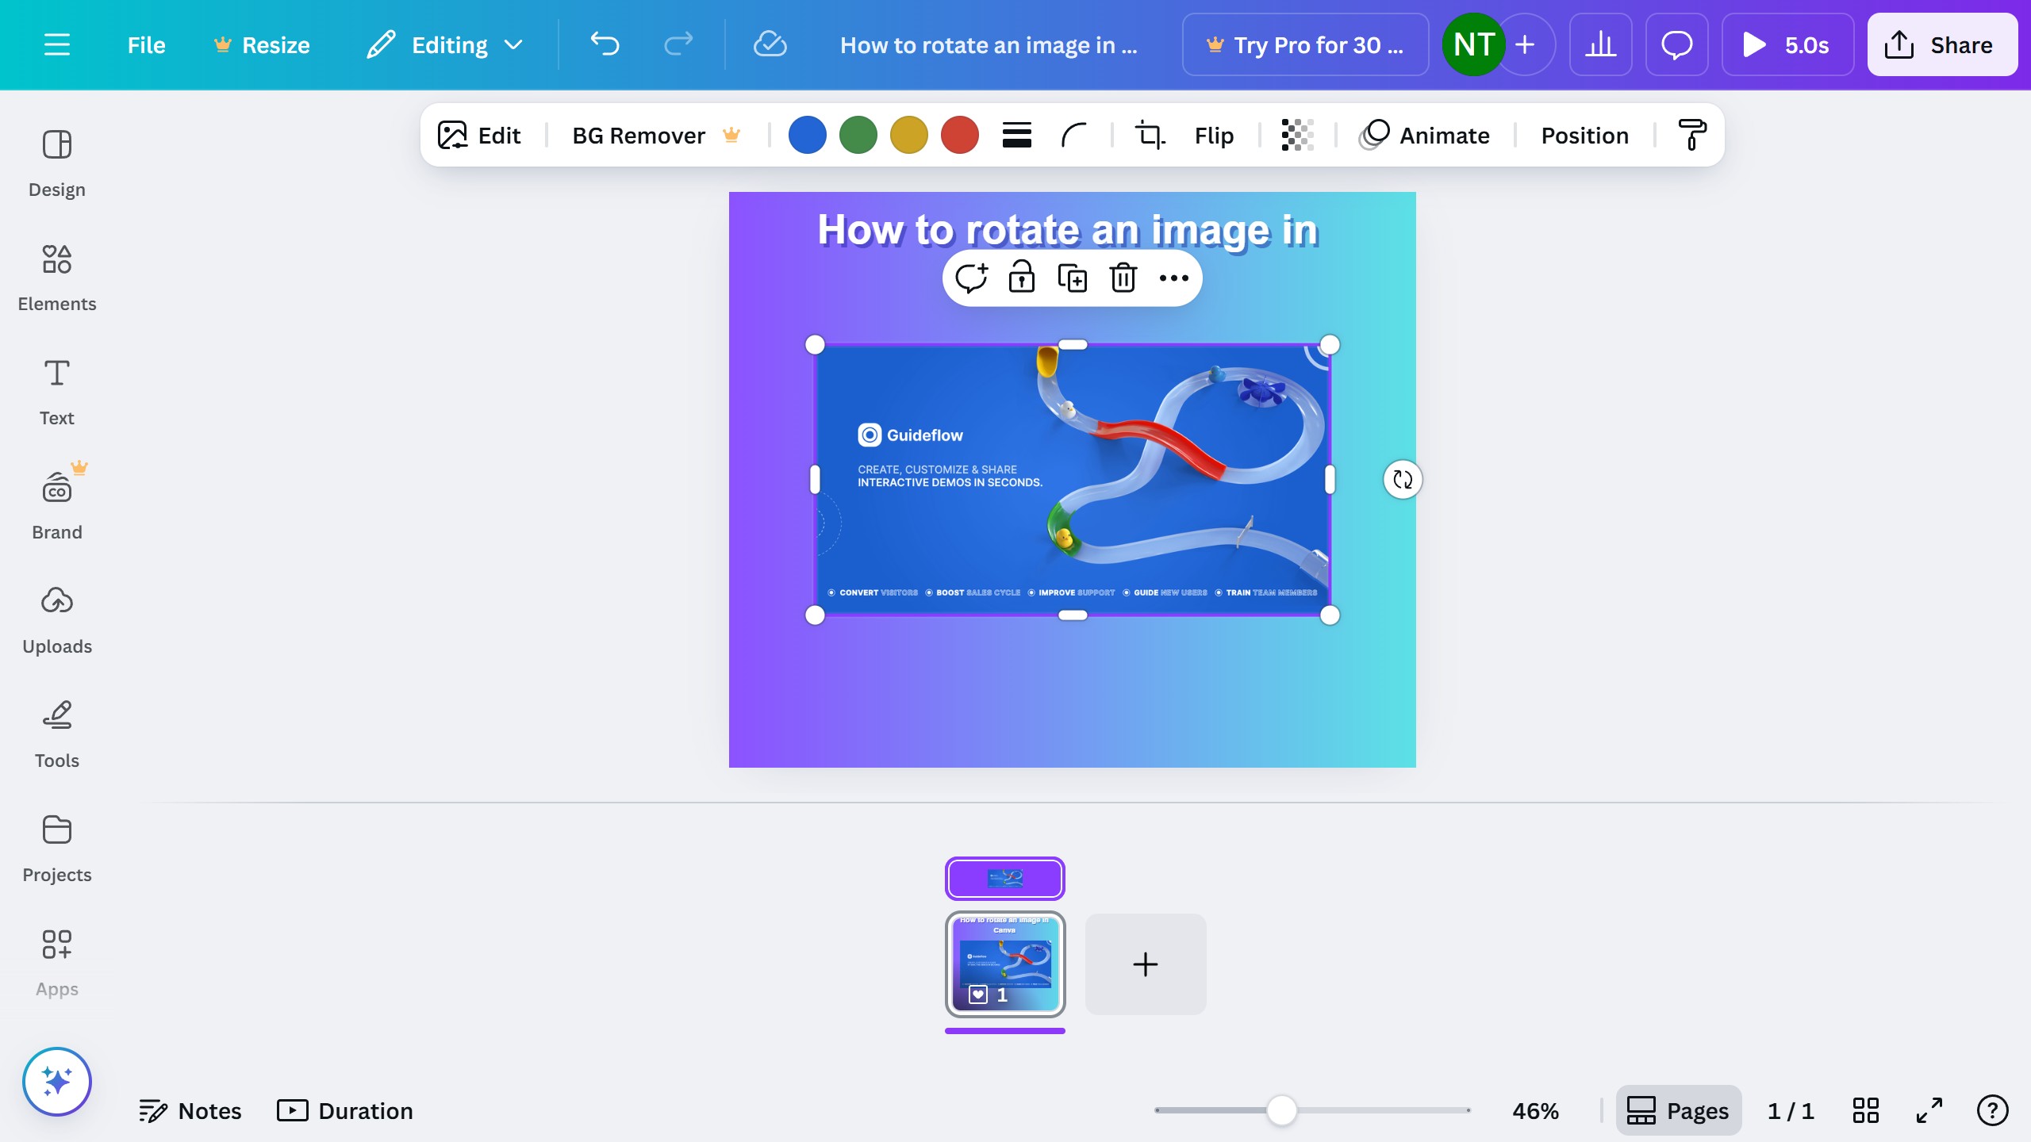Viewport: 2031px width, 1142px height.
Task: Click the add page plus thumbnail
Action: pyautogui.click(x=1145, y=964)
